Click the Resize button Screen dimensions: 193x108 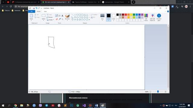coord(49,17)
